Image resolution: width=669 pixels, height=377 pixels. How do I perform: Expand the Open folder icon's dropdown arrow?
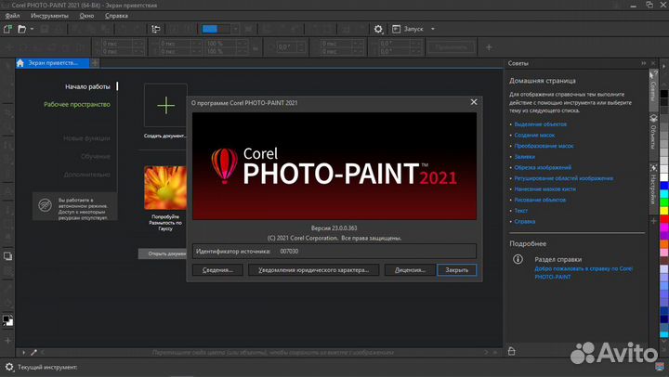tap(32, 29)
